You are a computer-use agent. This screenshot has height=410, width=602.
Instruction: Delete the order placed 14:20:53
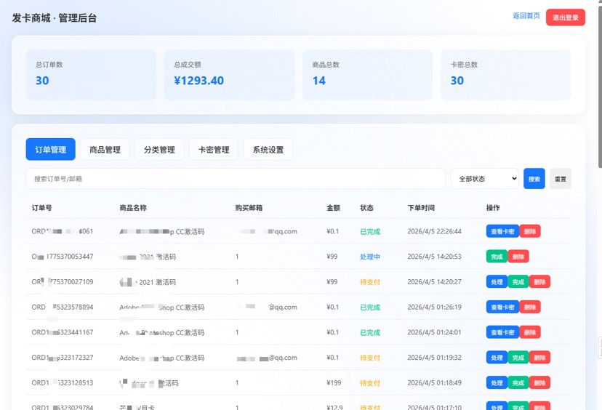click(518, 257)
